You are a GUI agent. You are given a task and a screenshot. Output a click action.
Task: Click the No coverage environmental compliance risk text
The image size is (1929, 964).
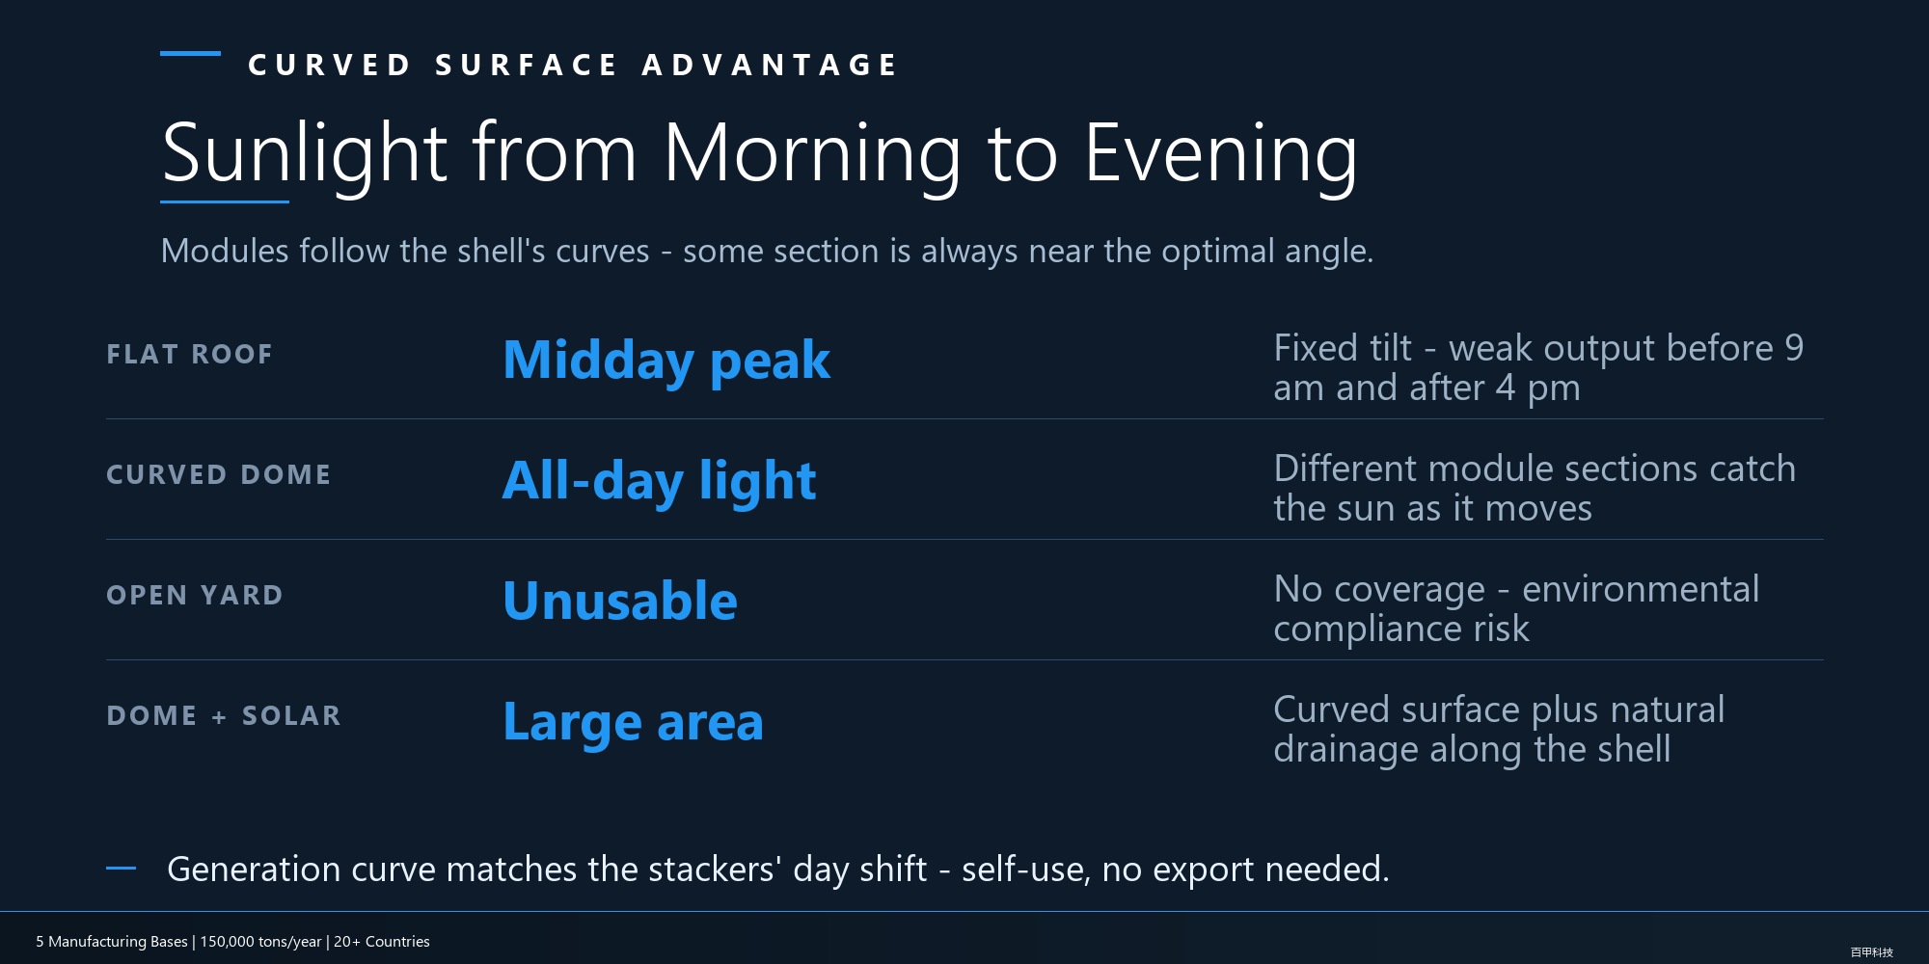pos(1516,608)
